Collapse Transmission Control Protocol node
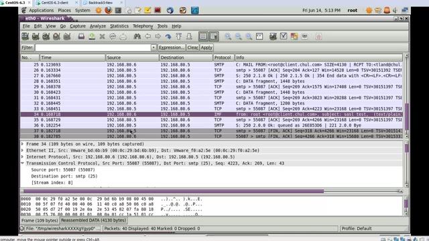 (22, 163)
